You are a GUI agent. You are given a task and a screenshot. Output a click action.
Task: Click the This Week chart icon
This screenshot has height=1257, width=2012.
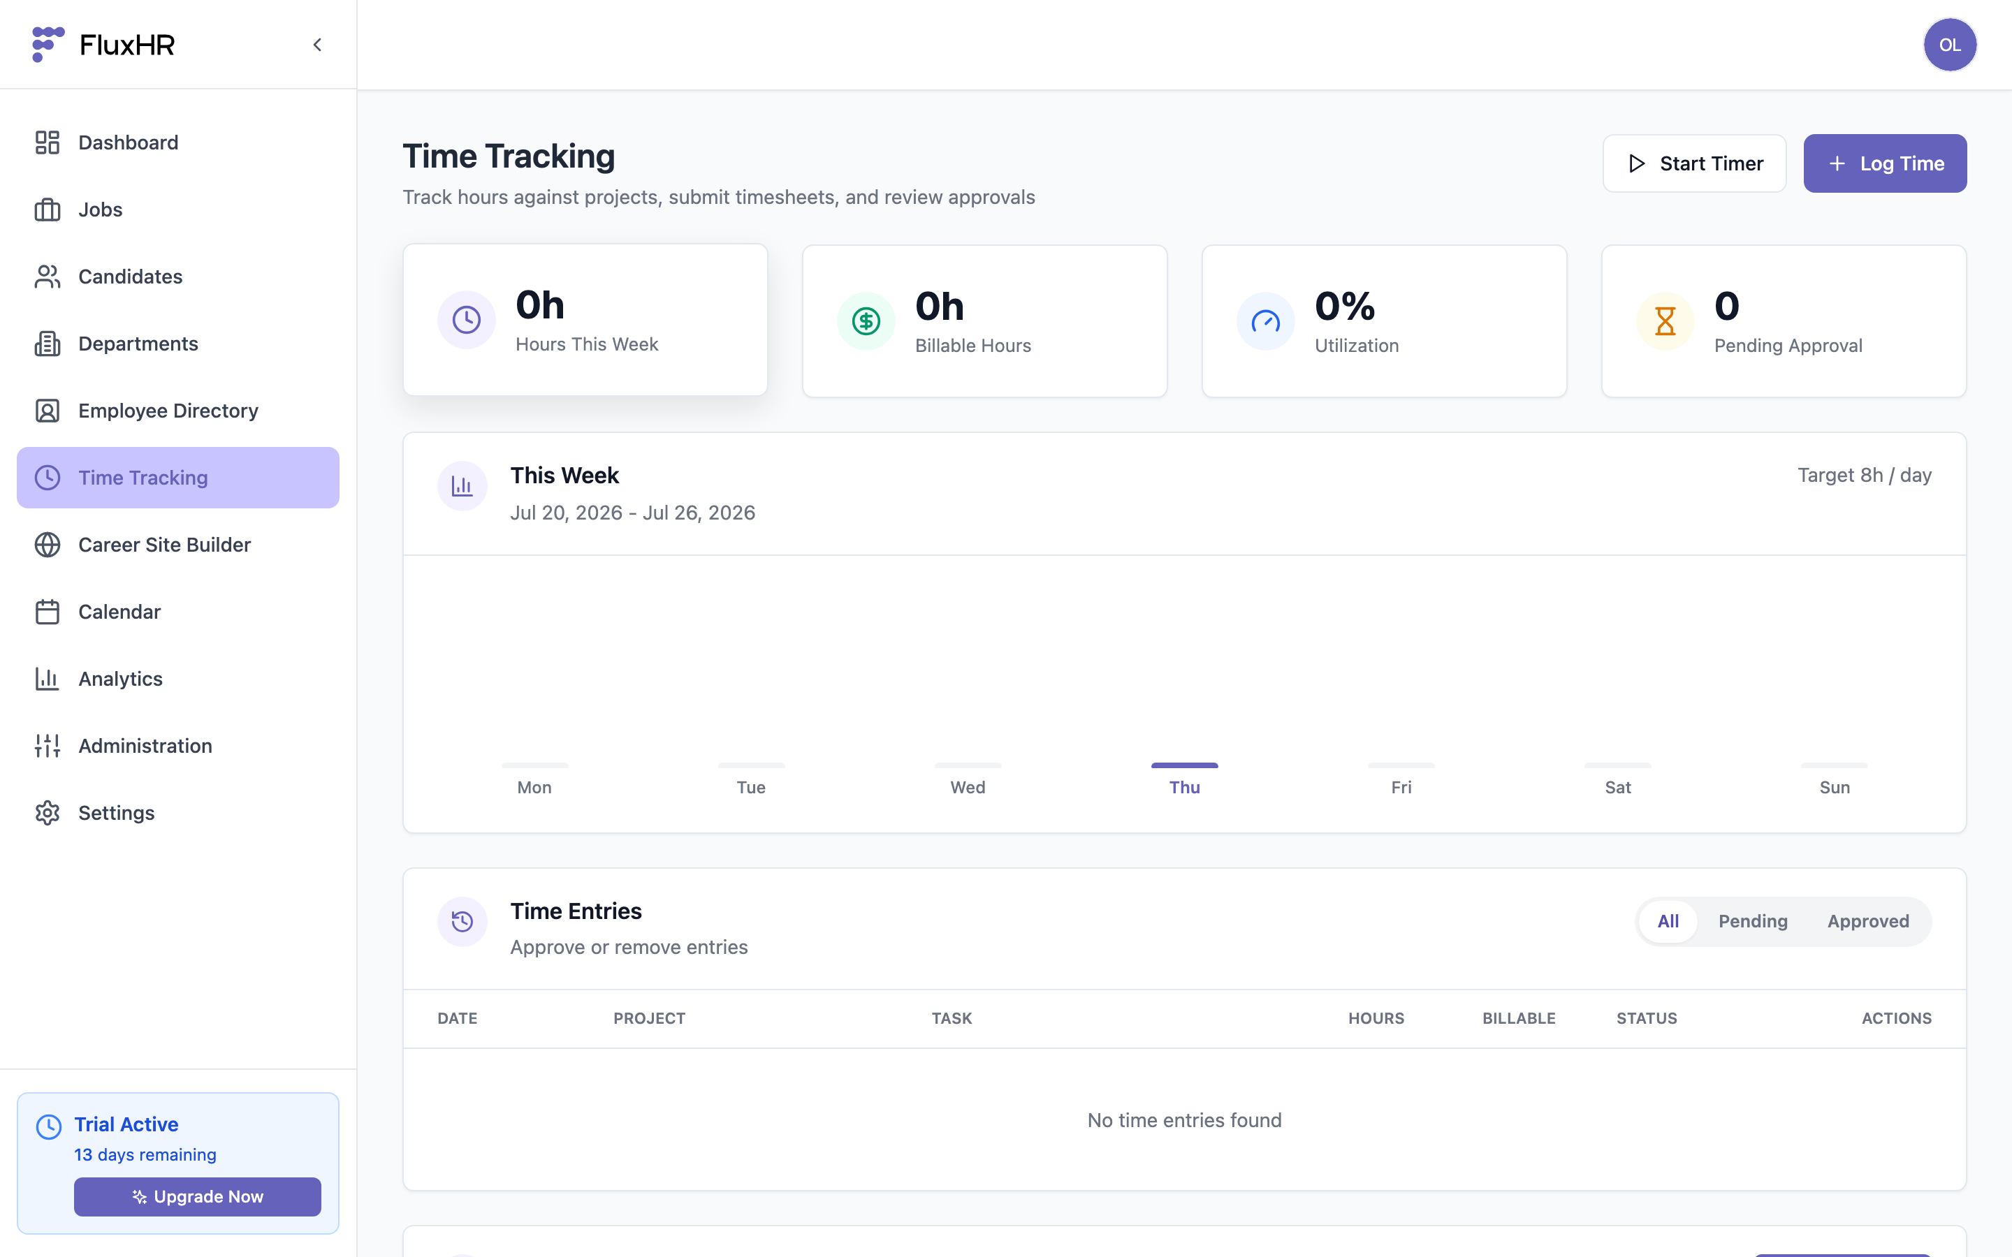(462, 485)
